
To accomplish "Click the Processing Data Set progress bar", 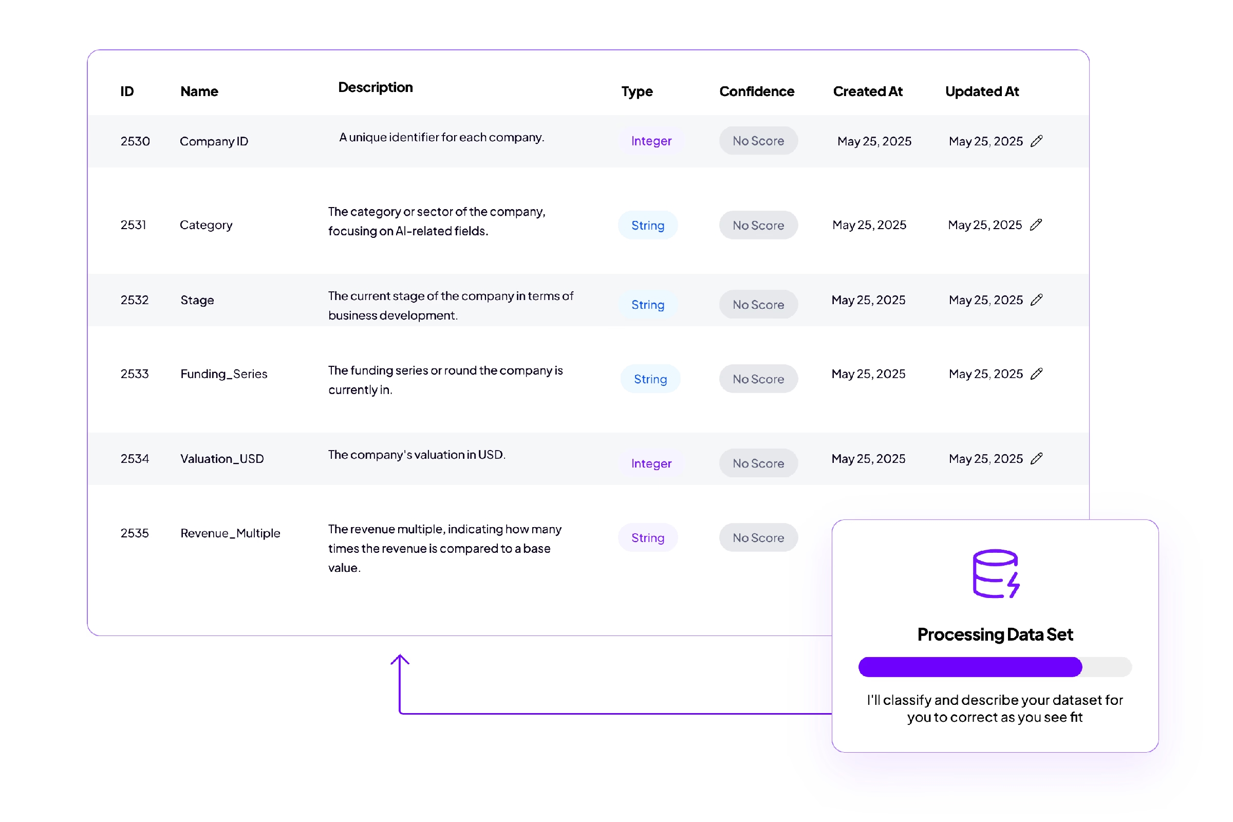I will coord(995,667).
